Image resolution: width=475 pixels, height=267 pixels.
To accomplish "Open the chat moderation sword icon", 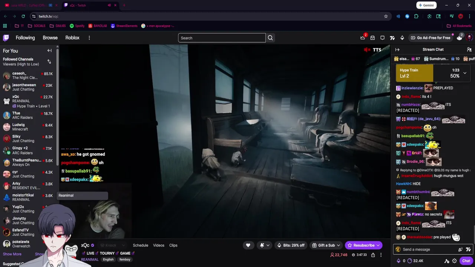I will 447,261.
